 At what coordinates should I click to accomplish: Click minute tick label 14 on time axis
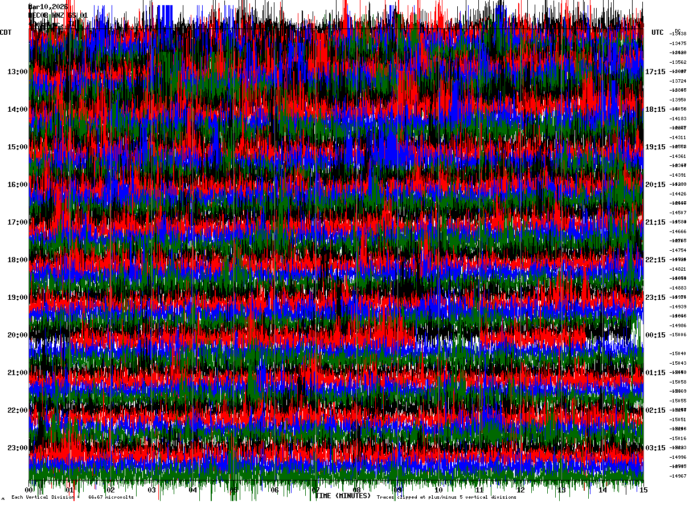[x=603, y=490]
